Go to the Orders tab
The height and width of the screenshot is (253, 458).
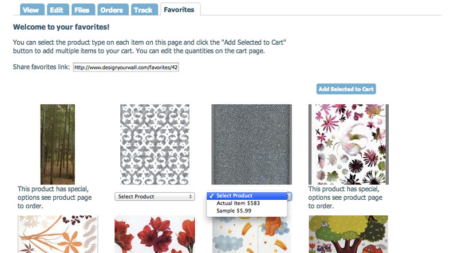tap(112, 10)
